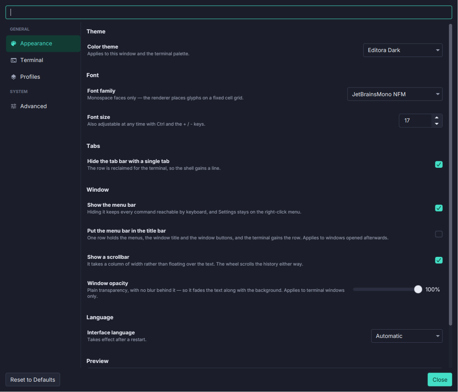Click the settings pane vertical scrollbar
This screenshot has width=458, height=392.
coord(450,175)
